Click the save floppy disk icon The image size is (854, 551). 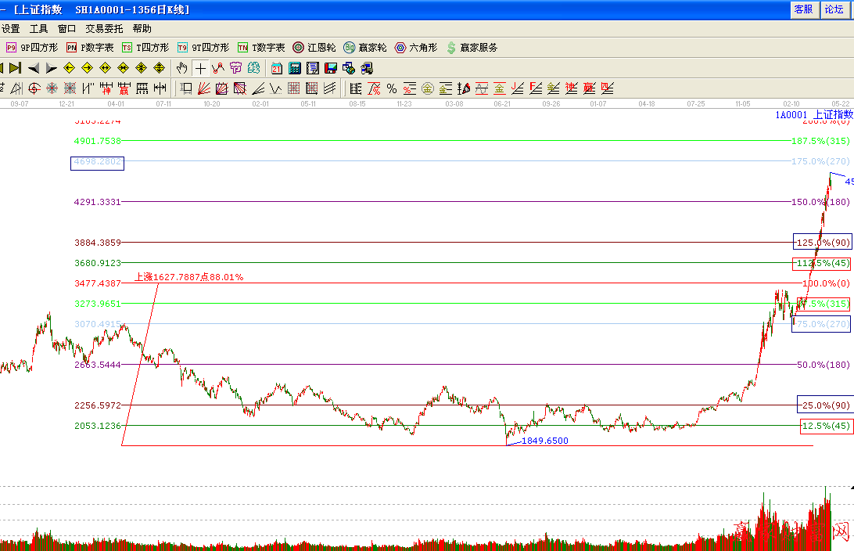330,68
